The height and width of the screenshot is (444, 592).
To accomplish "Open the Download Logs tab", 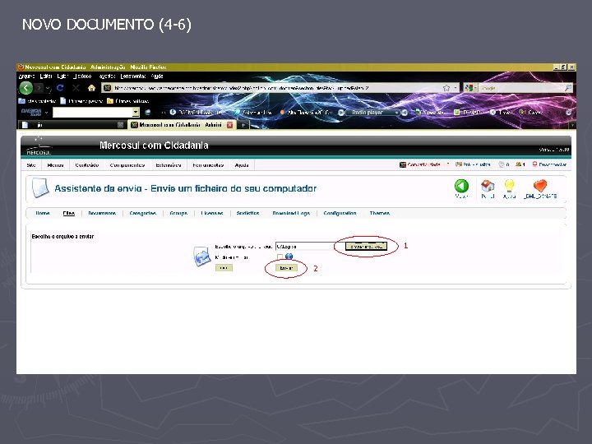I will click(x=291, y=213).
